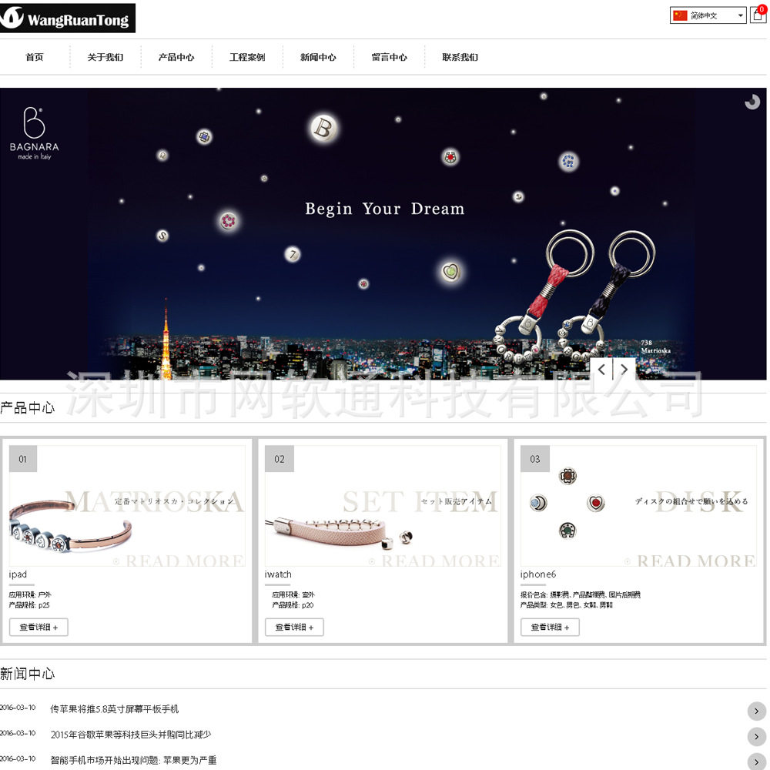Open arrow for second news item
This screenshot has width=770, height=770.
click(x=756, y=736)
